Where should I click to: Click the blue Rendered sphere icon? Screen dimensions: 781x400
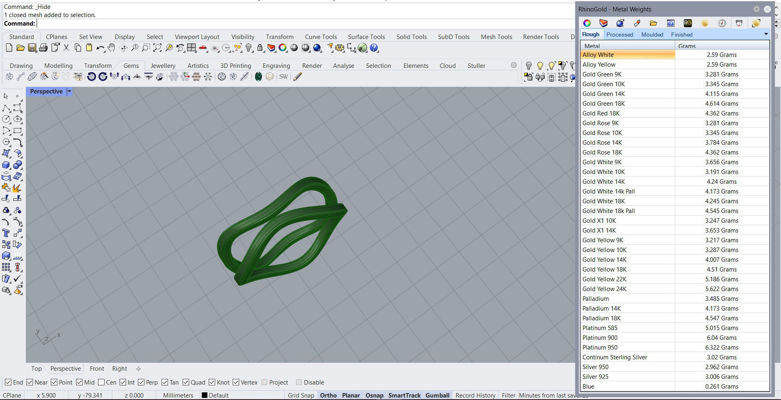tap(317, 48)
